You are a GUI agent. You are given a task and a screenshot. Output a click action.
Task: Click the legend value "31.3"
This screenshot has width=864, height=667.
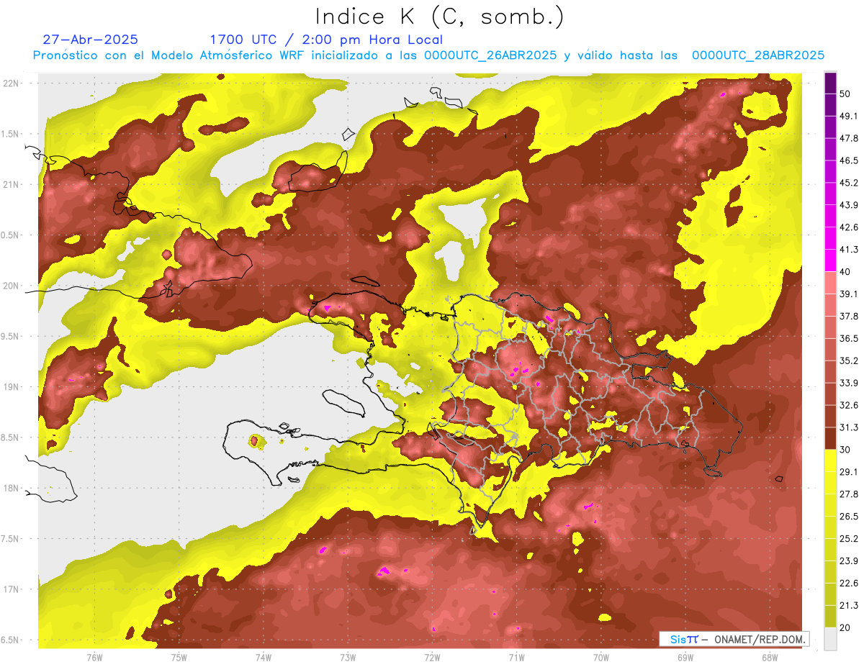coord(849,427)
